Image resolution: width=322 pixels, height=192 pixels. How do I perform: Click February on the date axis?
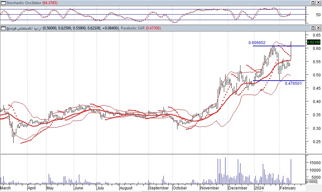(x=288, y=188)
